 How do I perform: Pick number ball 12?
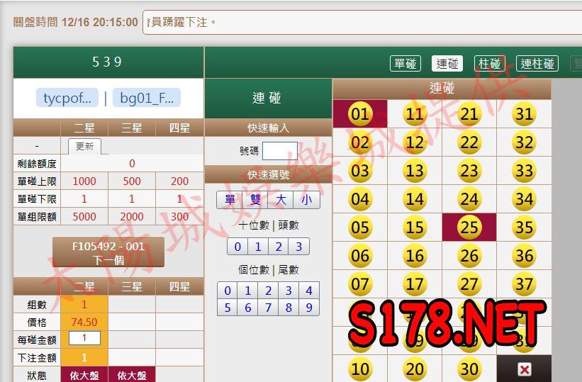click(x=415, y=142)
